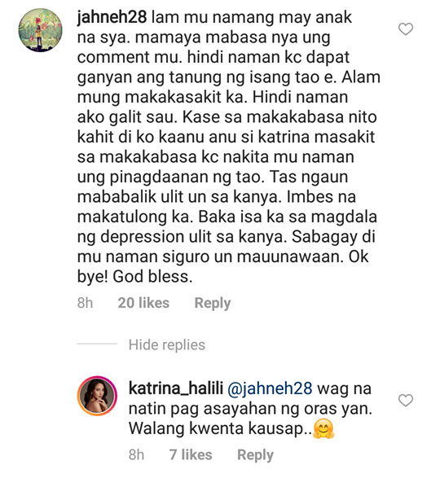Open the jahneh28 username link
The height and width of the screenshot is (478, 440).
[112, 17]
